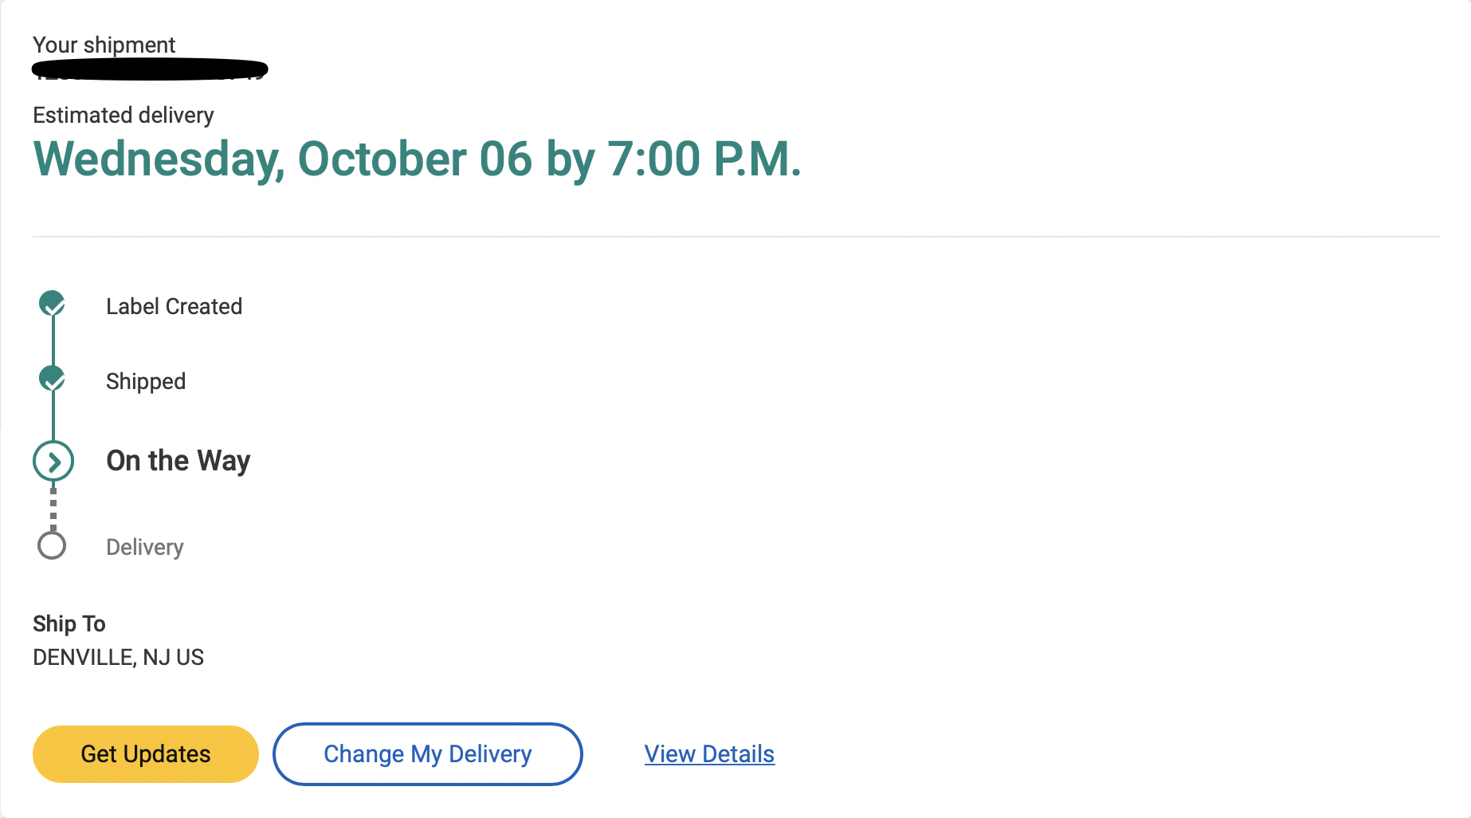Select the On the Way status text
This screenshot has width=1471, height=818.
178,461
